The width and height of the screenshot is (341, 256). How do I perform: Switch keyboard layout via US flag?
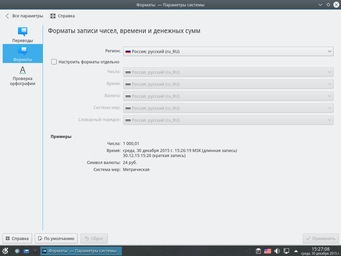[x=267, y=251]
